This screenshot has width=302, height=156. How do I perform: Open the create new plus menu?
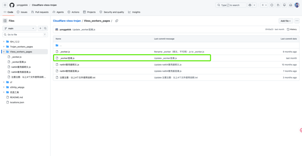(264, 5)
